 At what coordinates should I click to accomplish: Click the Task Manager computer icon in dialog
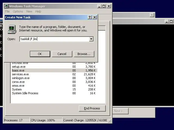tap(12, 30)
